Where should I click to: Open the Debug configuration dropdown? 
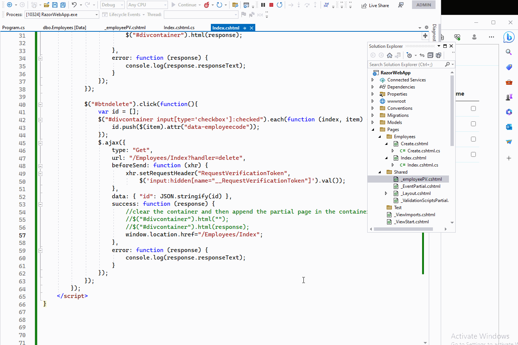[112, 5]
